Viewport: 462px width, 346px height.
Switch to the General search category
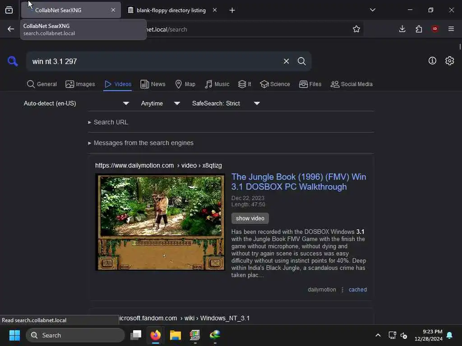click(x=42, y=84)
